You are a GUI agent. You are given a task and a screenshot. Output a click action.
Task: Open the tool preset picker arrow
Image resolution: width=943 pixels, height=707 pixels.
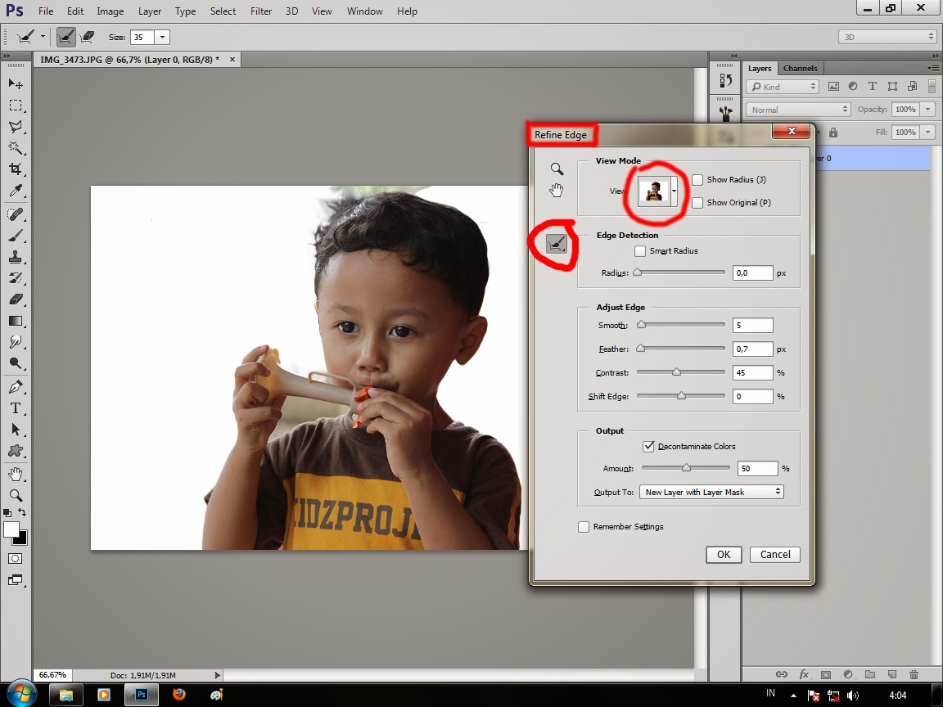[43, 37]
